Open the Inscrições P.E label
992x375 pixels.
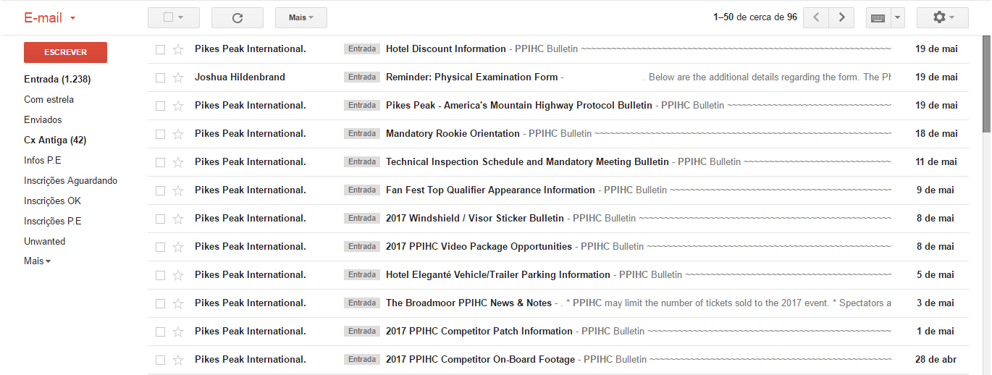[x=53, y=222]
